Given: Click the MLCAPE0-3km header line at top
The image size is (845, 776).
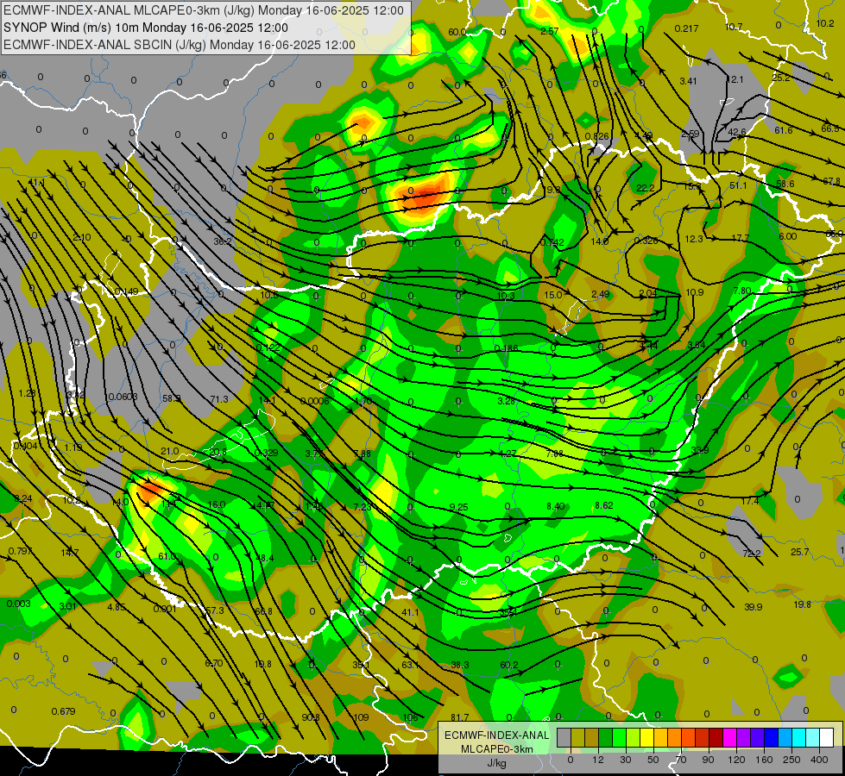Looking at the screenshot, I should pyautogui.click(x=203, y=10).
